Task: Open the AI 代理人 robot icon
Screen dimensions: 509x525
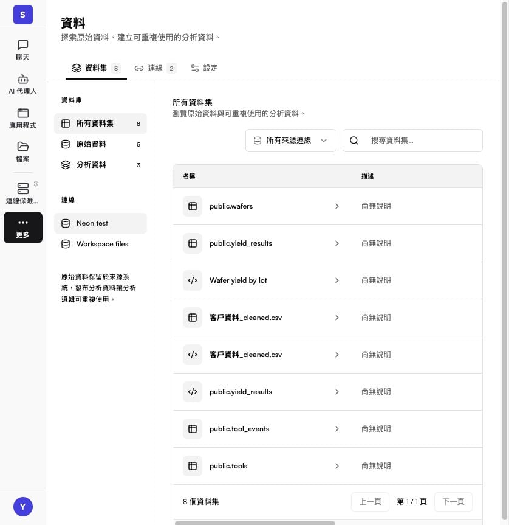Action: point(22,79)
